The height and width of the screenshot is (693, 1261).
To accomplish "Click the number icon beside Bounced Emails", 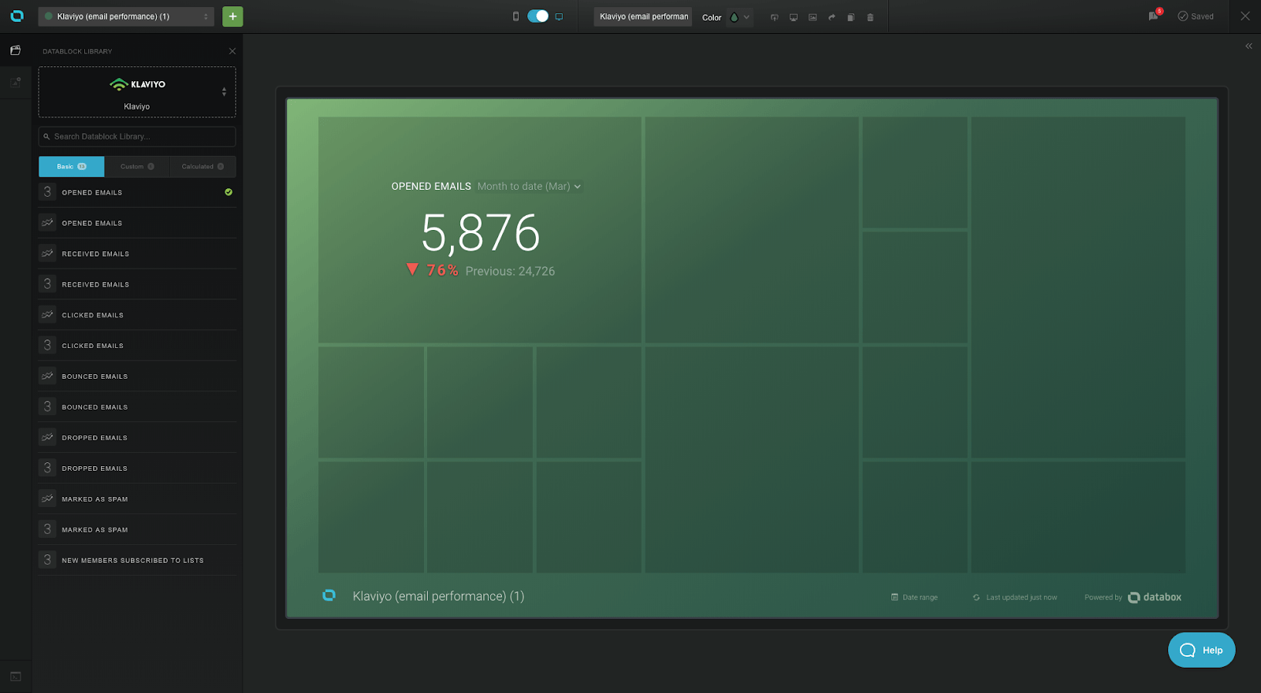I will click(47, 407).
